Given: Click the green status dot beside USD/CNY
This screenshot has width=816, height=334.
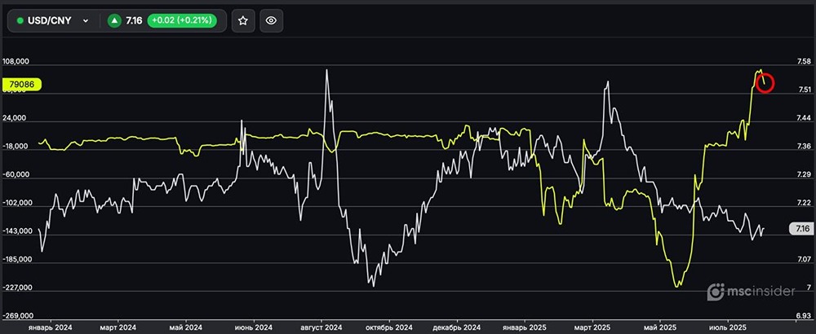Looking at the screenshot, I should (x=20, y=21).
